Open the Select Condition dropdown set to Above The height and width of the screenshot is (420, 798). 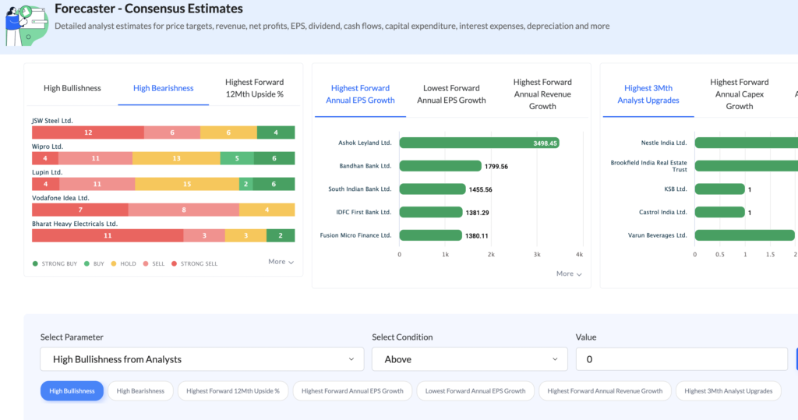(470, 359)
